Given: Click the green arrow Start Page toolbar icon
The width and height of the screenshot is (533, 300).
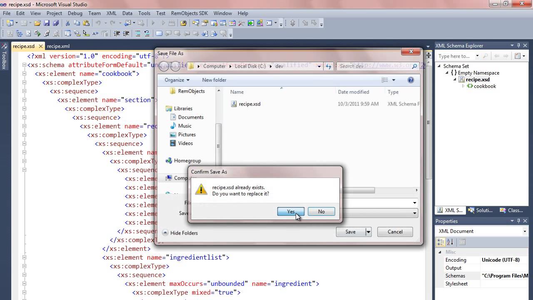Looking at the screenshot, I should [251, 23].
